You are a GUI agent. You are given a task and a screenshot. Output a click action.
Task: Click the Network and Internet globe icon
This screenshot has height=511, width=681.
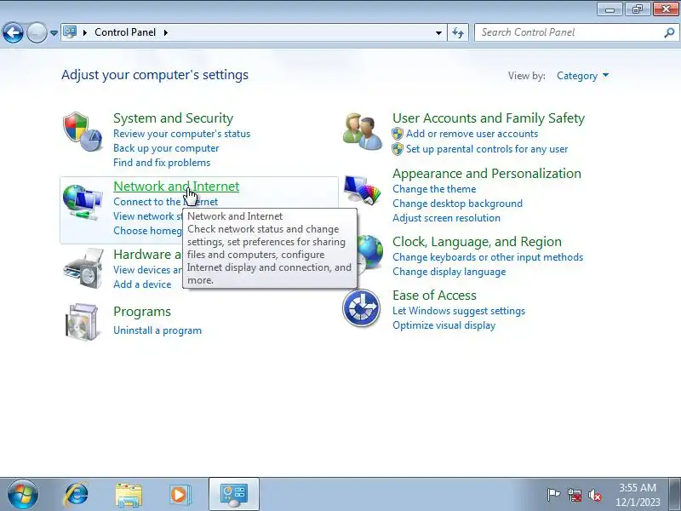(83, 202)
